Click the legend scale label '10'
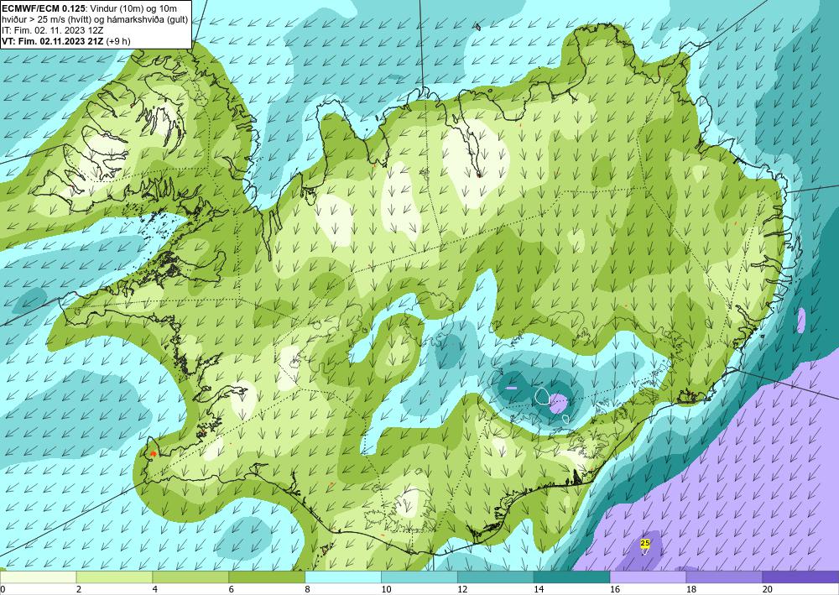 (x=386, y=590)
